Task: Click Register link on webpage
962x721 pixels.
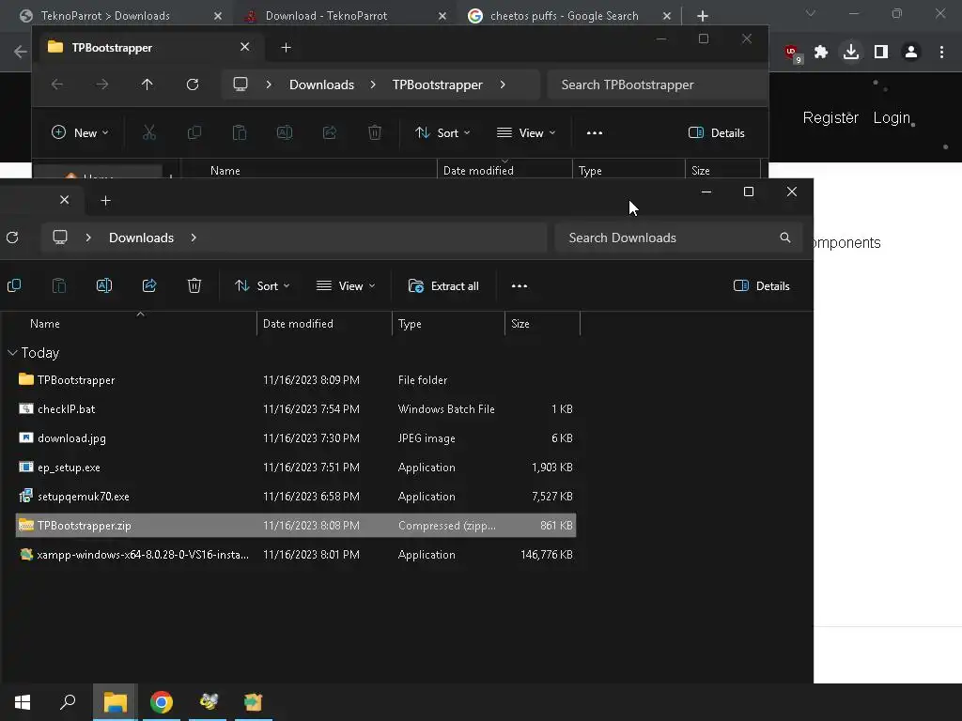Action: (830, 117)
